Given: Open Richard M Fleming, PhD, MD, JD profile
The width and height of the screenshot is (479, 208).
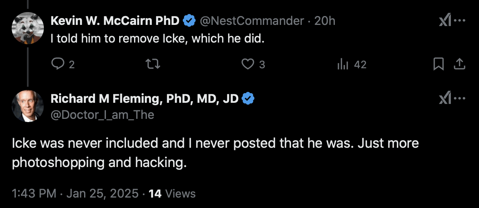Looking at the screenshot, I should click(145, 98).
